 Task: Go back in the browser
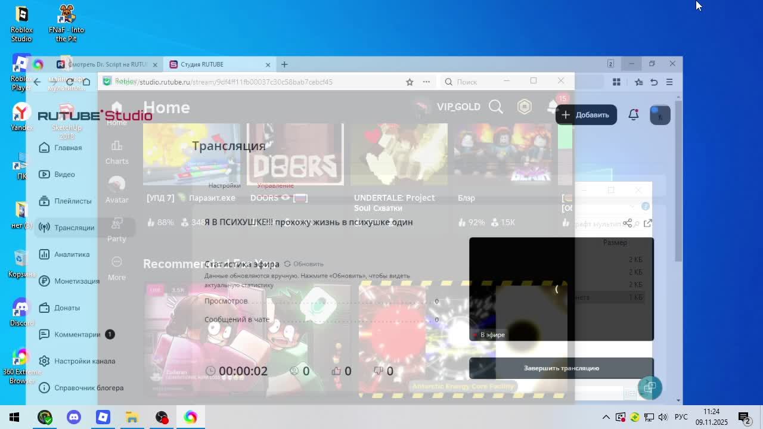click(37, 82)
